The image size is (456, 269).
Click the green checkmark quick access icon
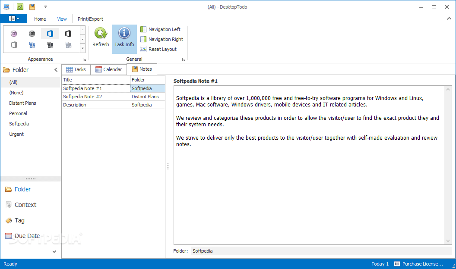(20, 6)
